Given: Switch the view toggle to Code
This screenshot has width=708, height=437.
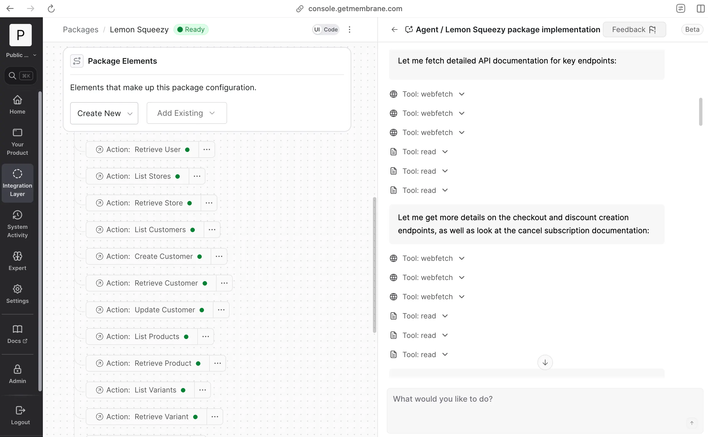Looking at the screenshot, I should 331,30.
